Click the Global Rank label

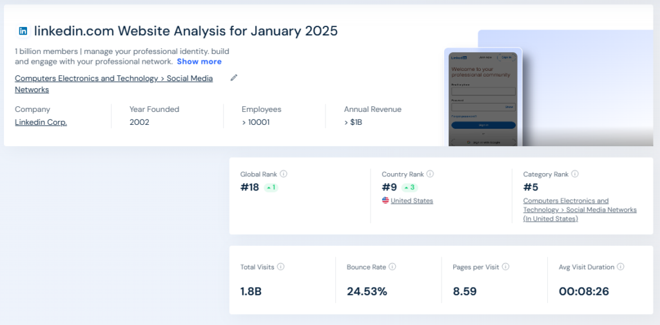tap(259, 174)
